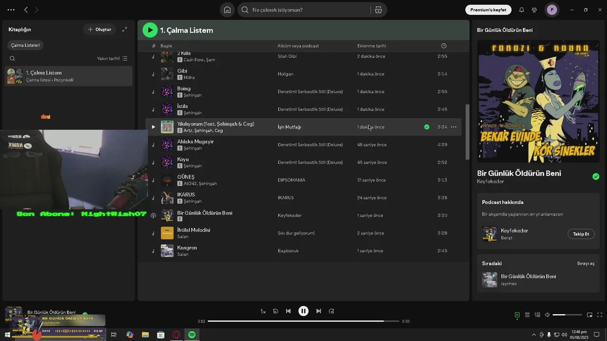Open the profile menu with letter P
This screenshot has height=341, width=607.
(x=552, y=9)
